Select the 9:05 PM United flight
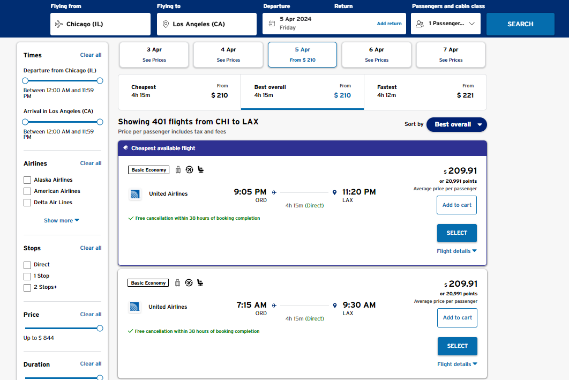569x380 pixels. [x=456, y=233]
